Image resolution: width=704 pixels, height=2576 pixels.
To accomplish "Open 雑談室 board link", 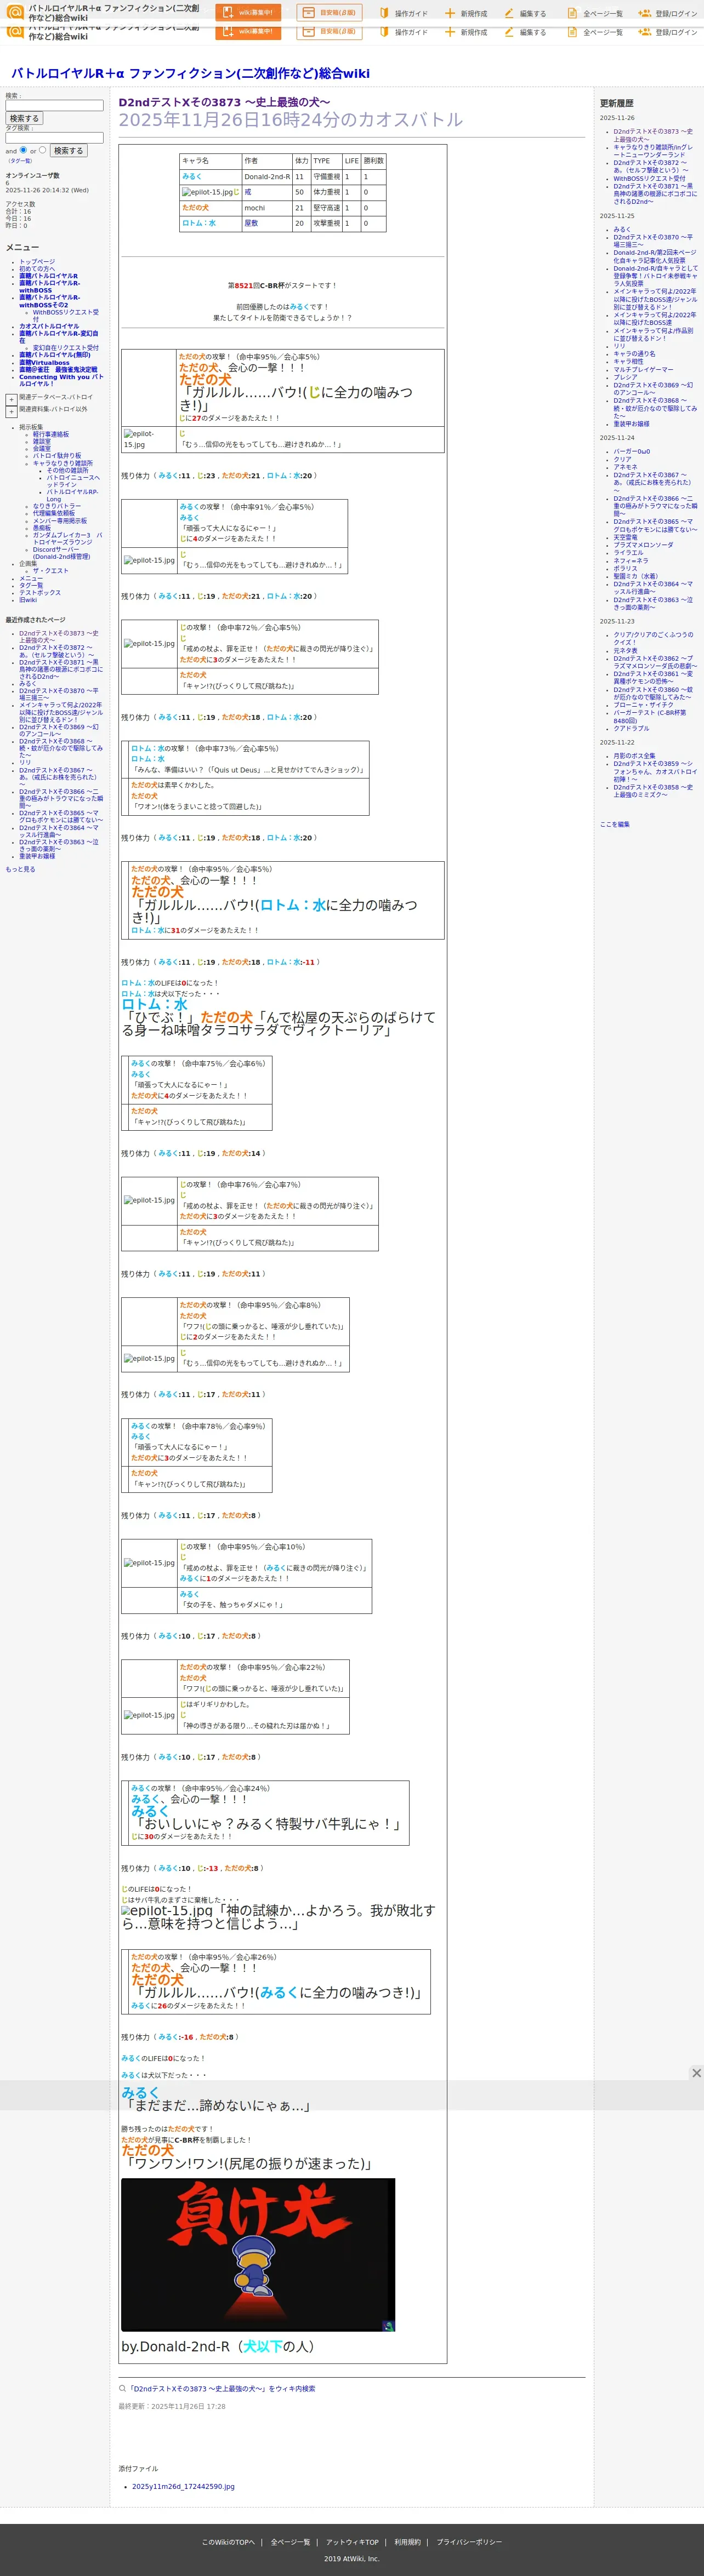I will pos(41,441).
